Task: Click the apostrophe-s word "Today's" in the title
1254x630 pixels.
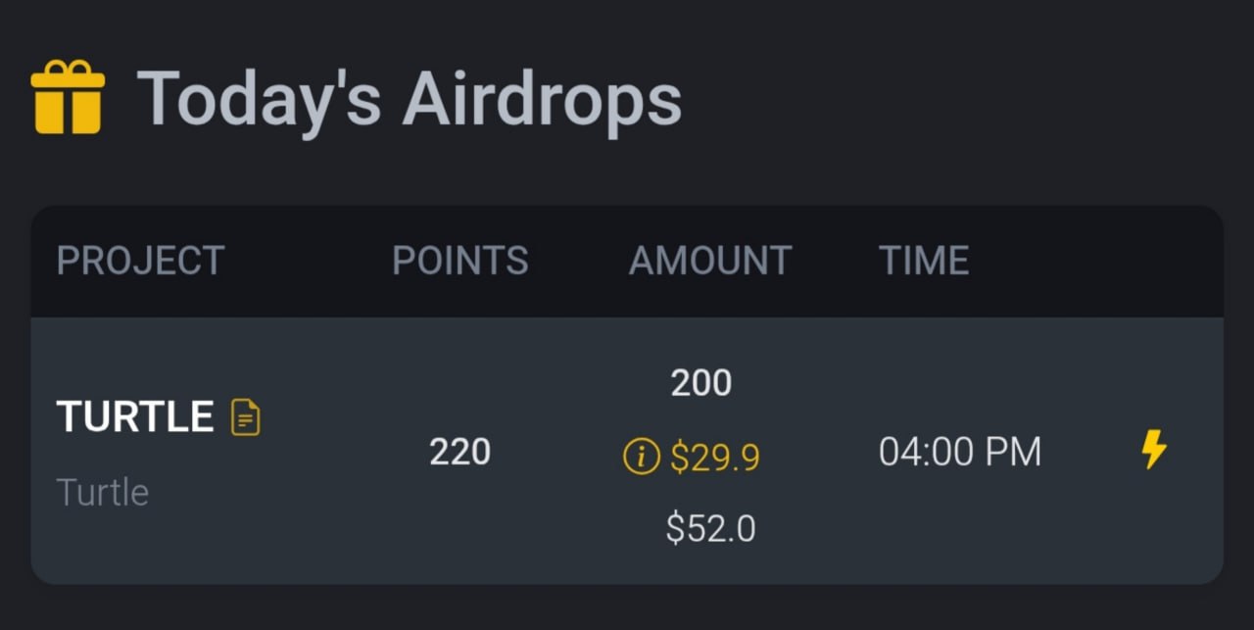Action: pyautogui.click(x=259, y=99)
